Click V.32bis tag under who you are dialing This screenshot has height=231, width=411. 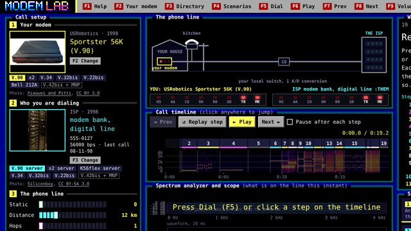39,175
